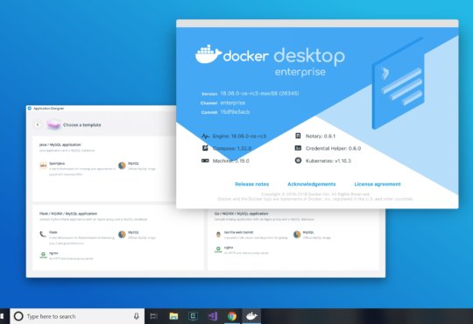Open Docker Desktop from the taskbar
The image size is (473, 324).
[251, 316]
